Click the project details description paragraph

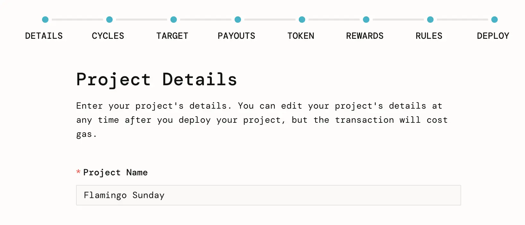262,120
